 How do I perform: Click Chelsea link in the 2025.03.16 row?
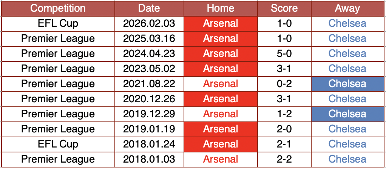(347, 38)
